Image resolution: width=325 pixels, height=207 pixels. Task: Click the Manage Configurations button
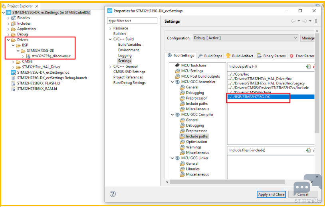click(307, 38)
